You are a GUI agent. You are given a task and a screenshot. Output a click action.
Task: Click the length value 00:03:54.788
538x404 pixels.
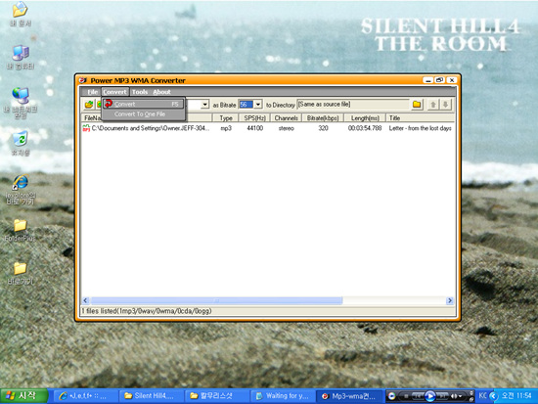tap(365, 128)
